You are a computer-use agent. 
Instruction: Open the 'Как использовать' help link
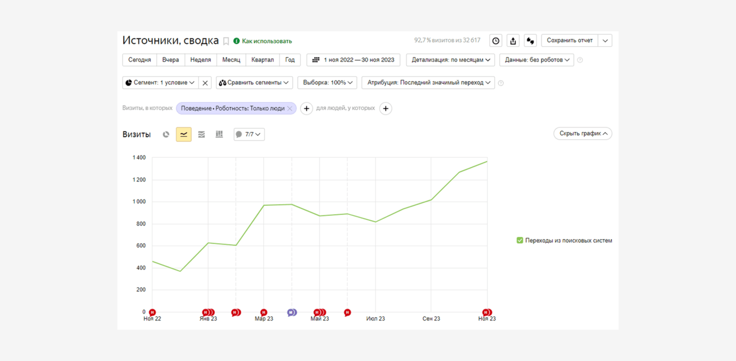pyautogui.click(x=266, y=41)
